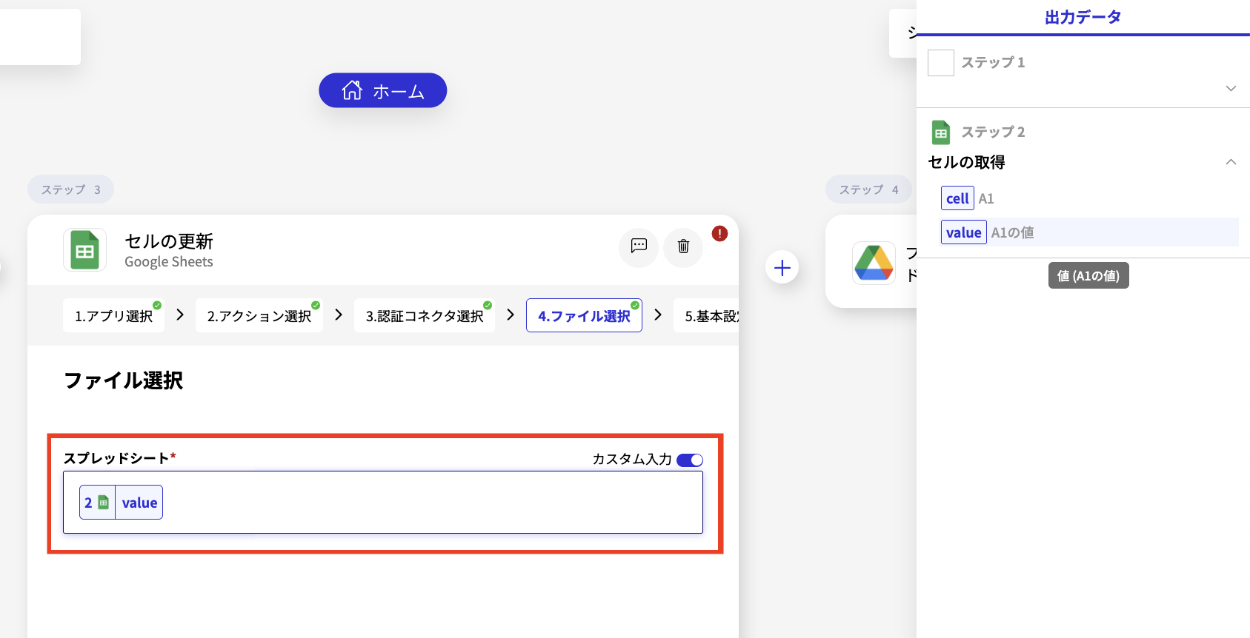Click the Google Sheets icon beside Step 2

(941, 132)
